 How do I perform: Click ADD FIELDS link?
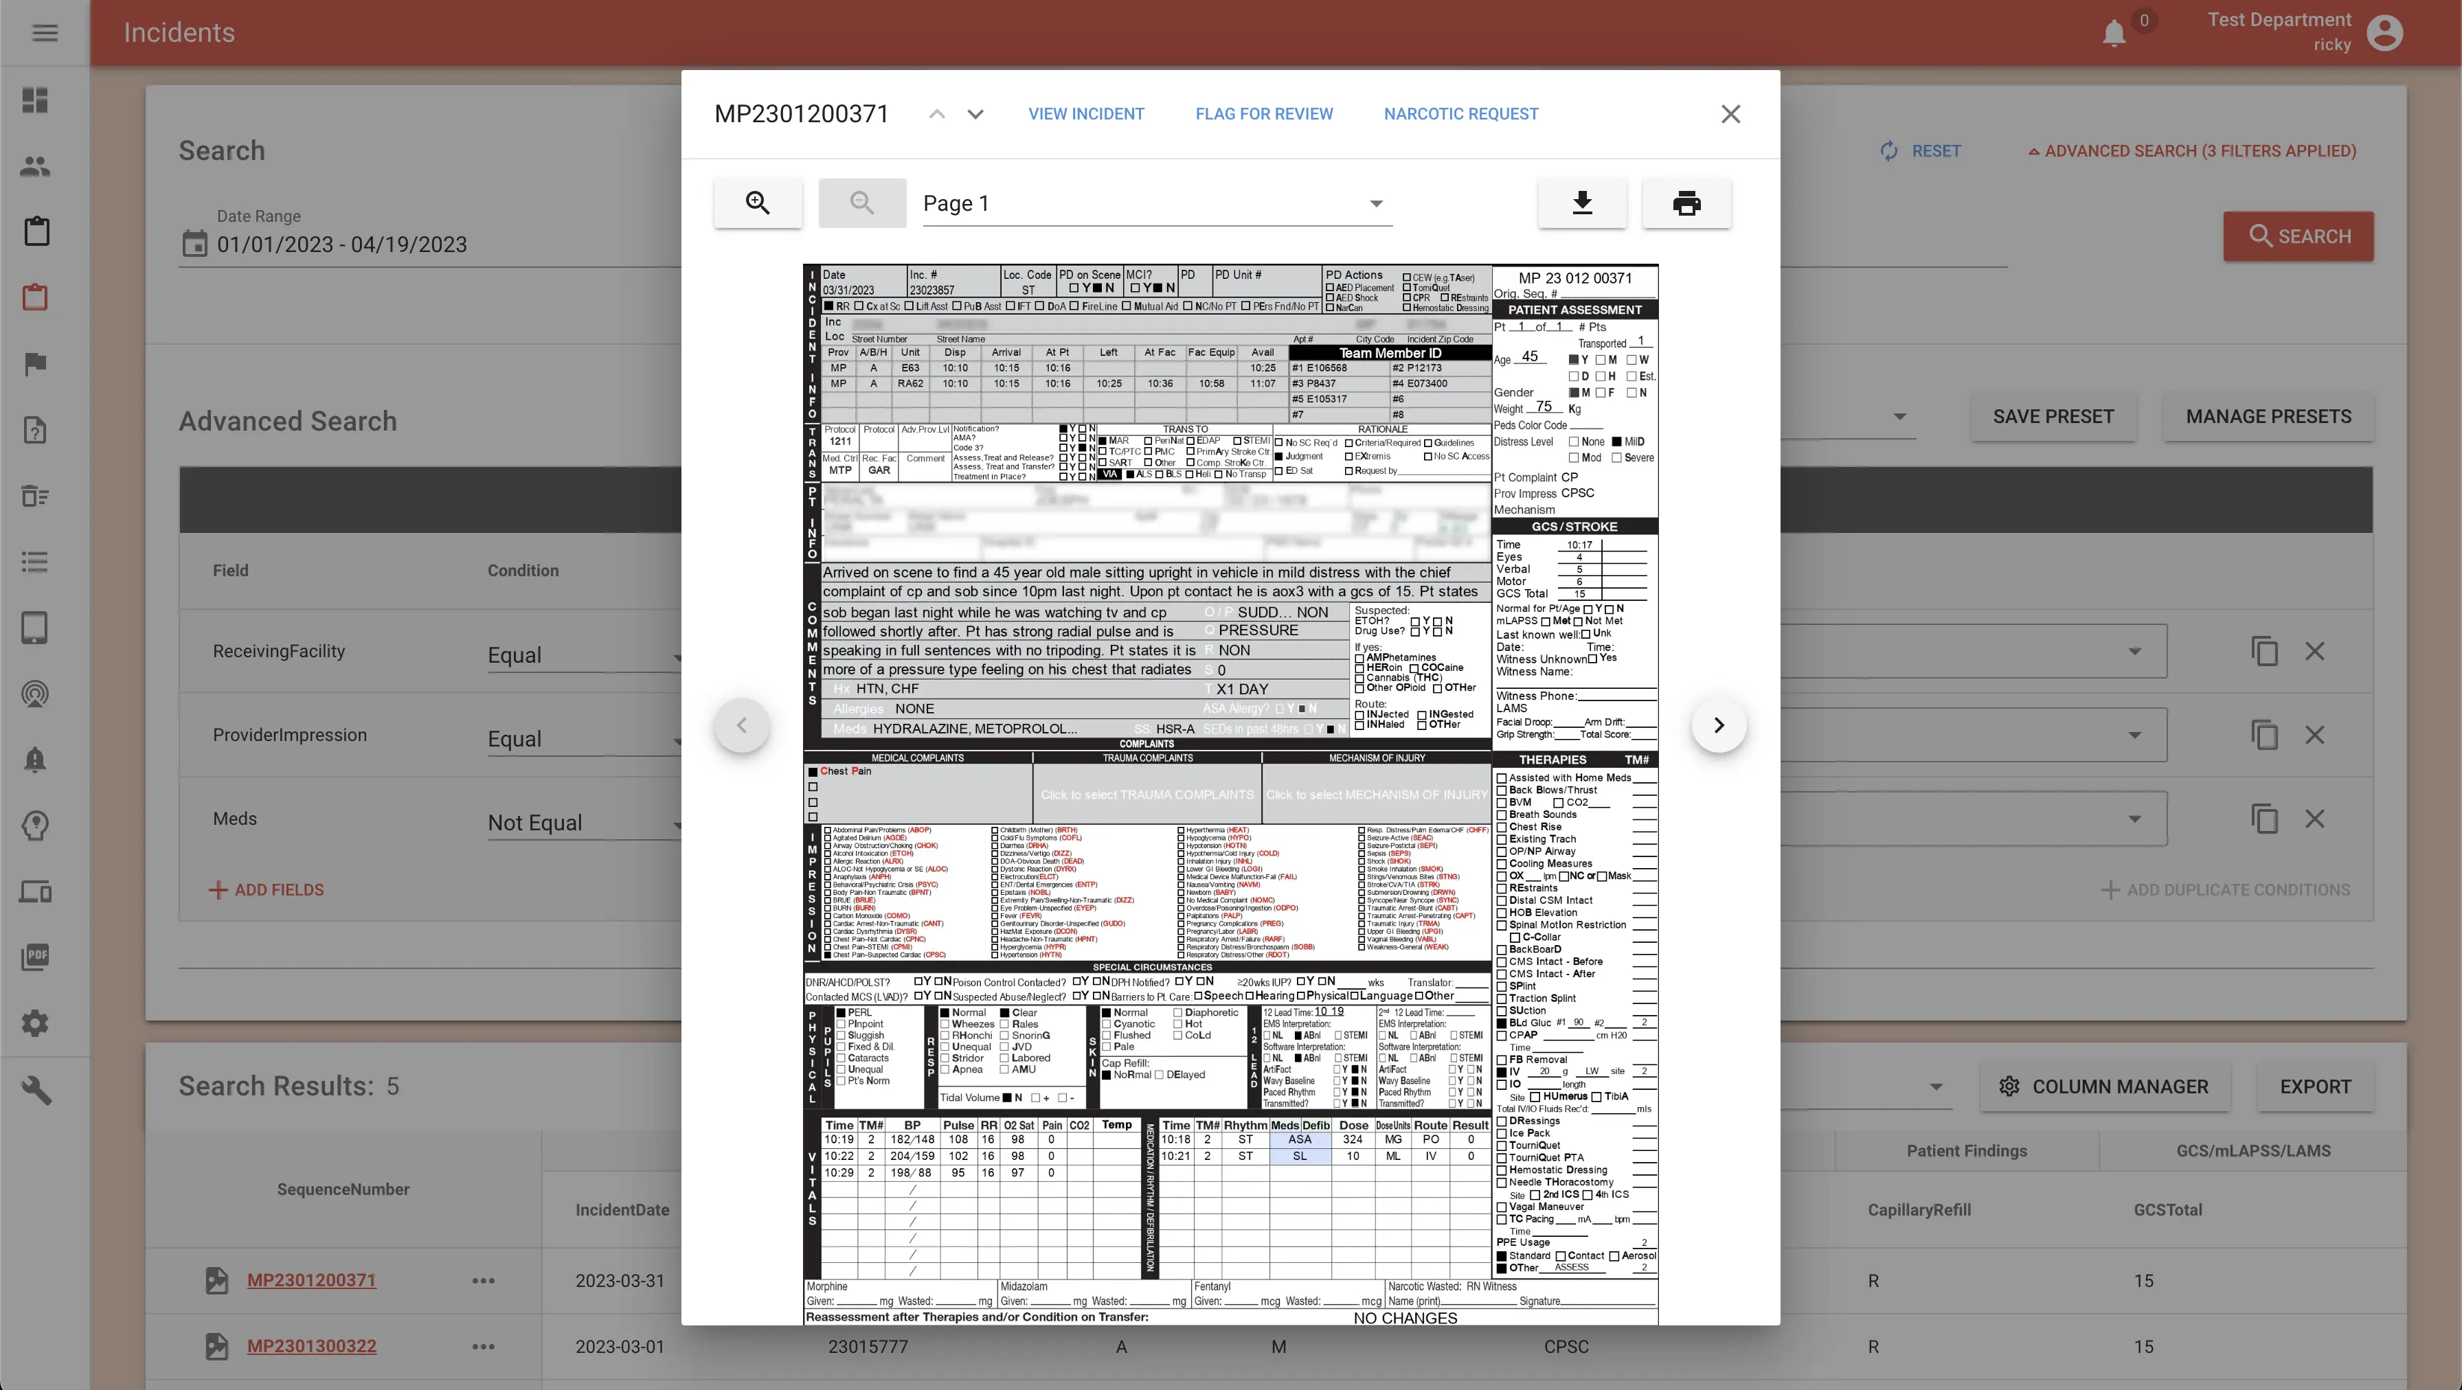point(266,889)
